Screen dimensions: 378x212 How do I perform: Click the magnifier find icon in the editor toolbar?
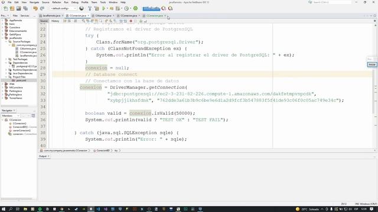click(83, 21)
